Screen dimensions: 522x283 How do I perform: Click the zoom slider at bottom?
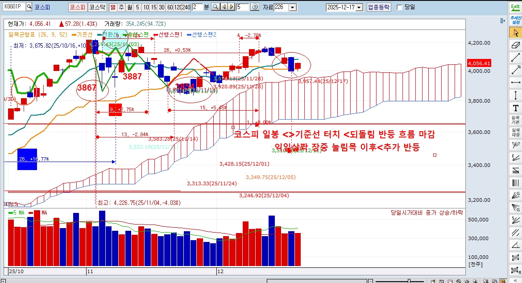(x=409, y=281)
